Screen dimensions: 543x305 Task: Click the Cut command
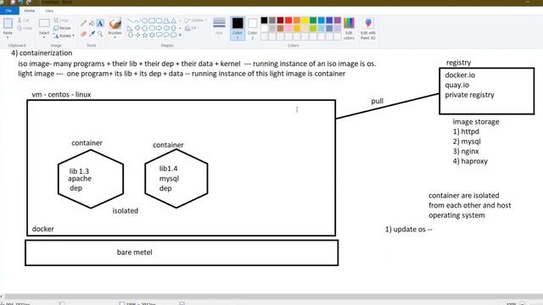[x=24, y=20]
